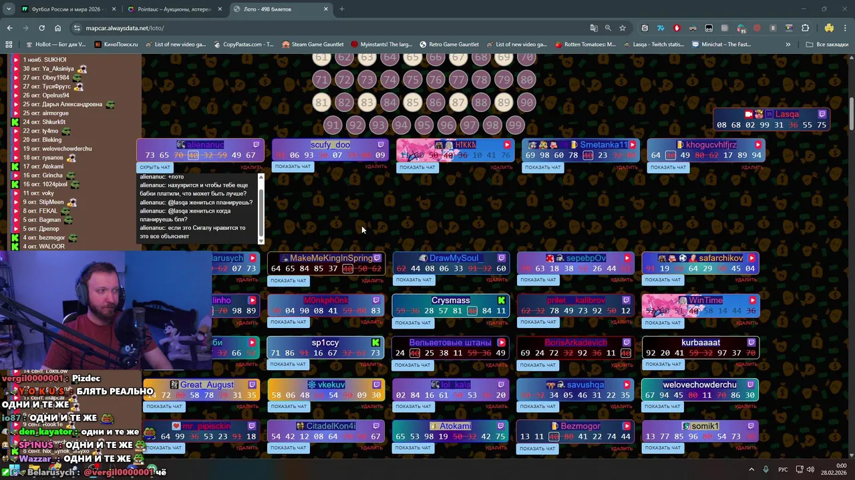
Task: Delete kurbaaaat's ticket with УДАЛИТЬ
Action: (x=745, y=365)
